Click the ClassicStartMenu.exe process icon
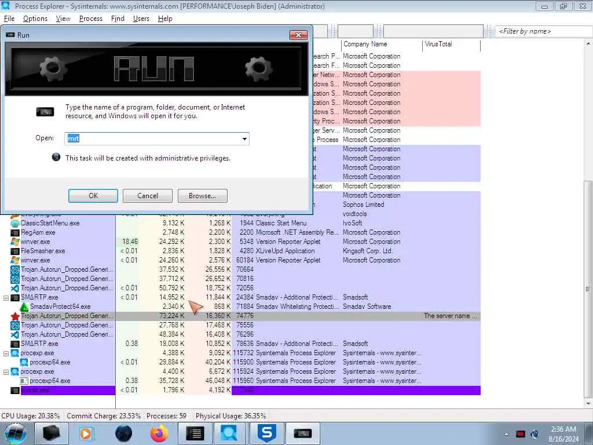This screenshot has width=593, height=445. click(x=14, y=223)
